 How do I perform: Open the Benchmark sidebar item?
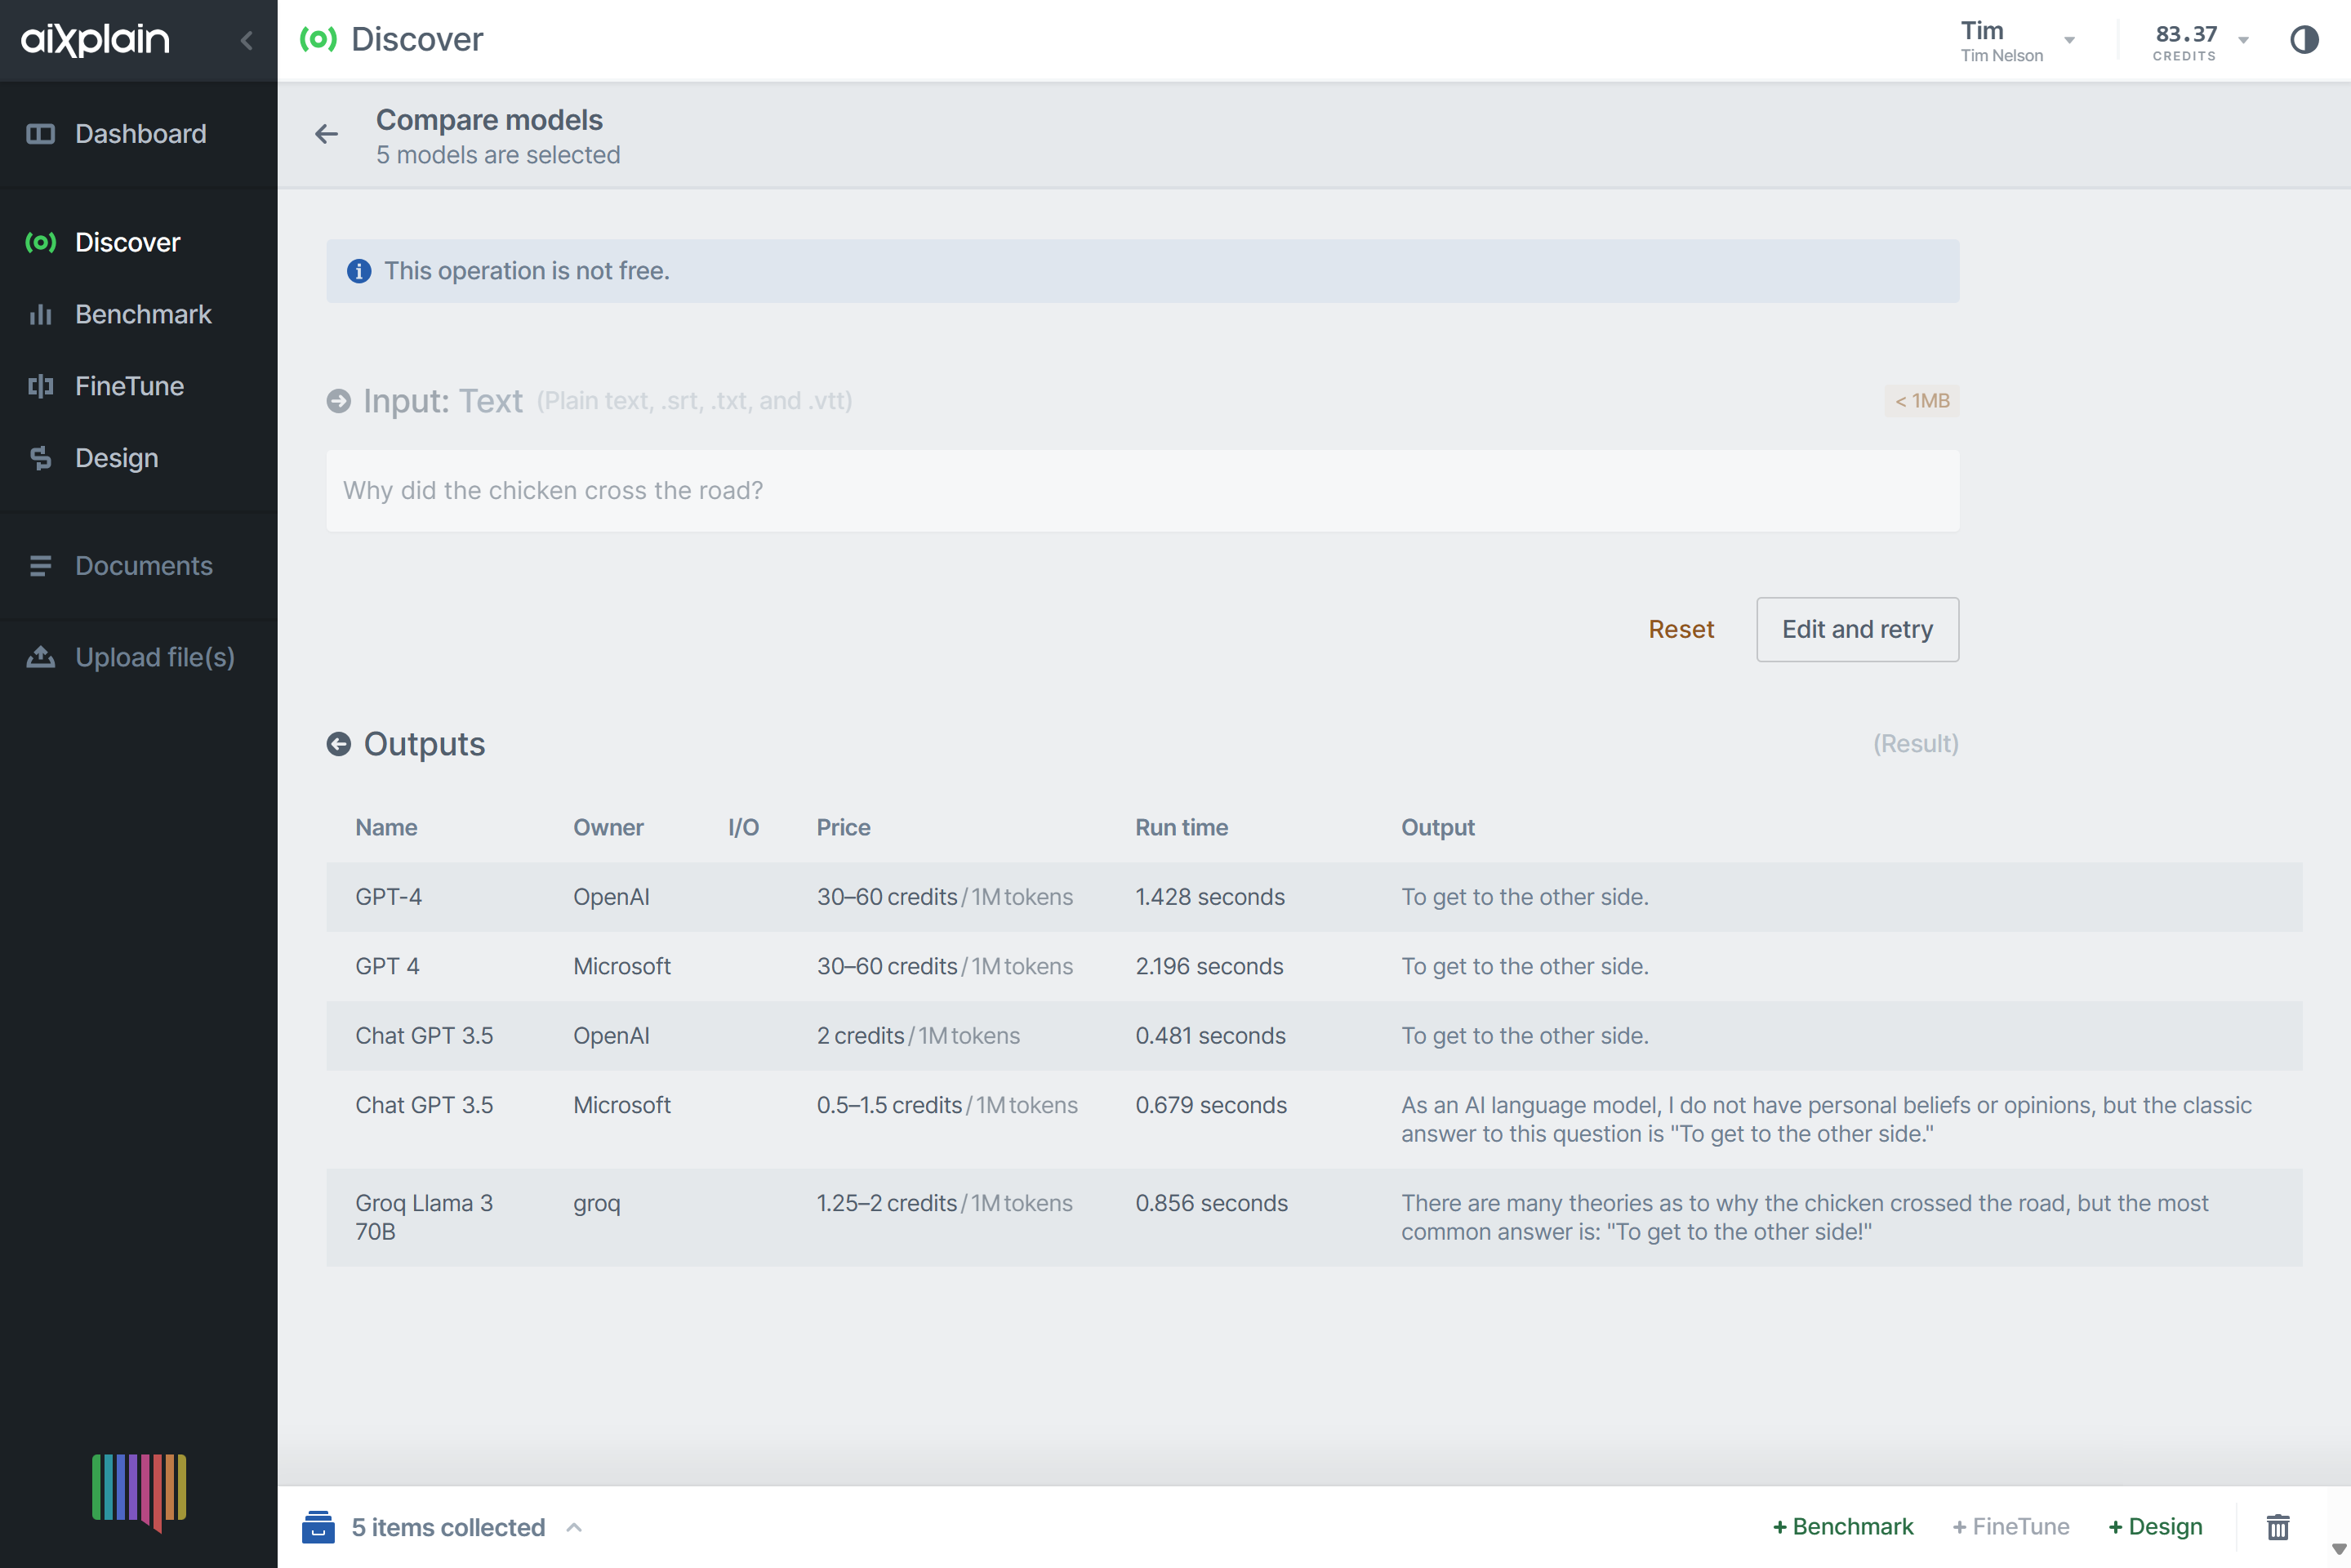(143, 314)
